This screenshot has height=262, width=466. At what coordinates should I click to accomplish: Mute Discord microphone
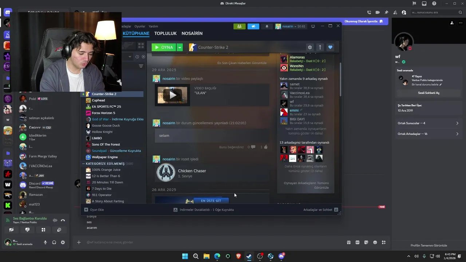(x=46, y=242)
